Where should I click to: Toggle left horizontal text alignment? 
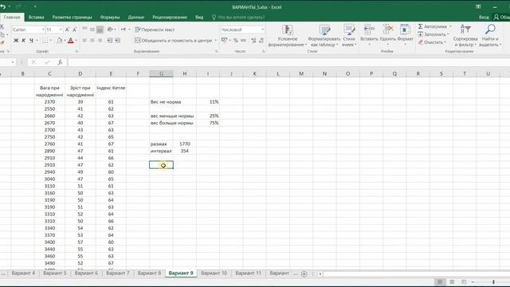coord(84,41)
